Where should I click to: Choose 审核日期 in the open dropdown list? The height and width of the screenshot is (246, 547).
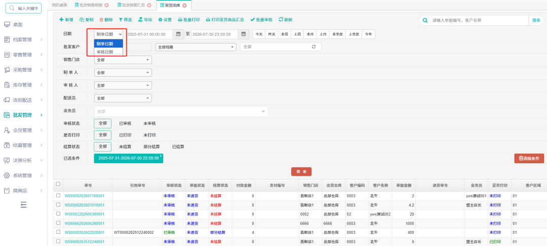108,52
